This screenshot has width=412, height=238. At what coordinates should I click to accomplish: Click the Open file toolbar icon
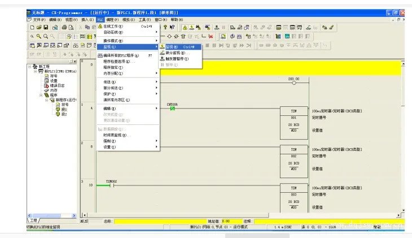[x=38, y=27]
